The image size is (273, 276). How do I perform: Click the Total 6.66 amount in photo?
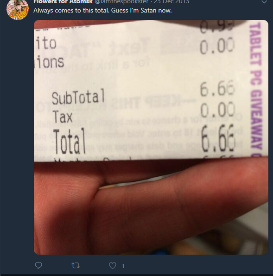click(x=217, y=139)
